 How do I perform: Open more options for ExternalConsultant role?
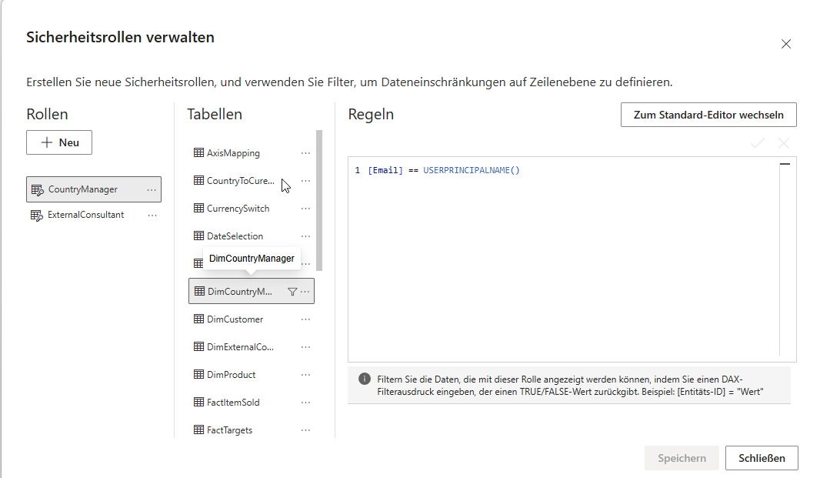tap(152, 216)
